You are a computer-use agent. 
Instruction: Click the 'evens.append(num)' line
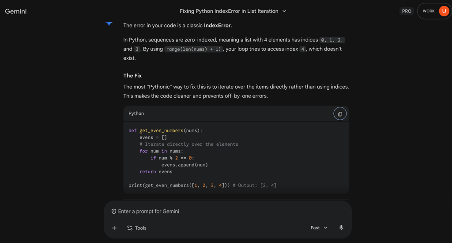pos(185,165)
